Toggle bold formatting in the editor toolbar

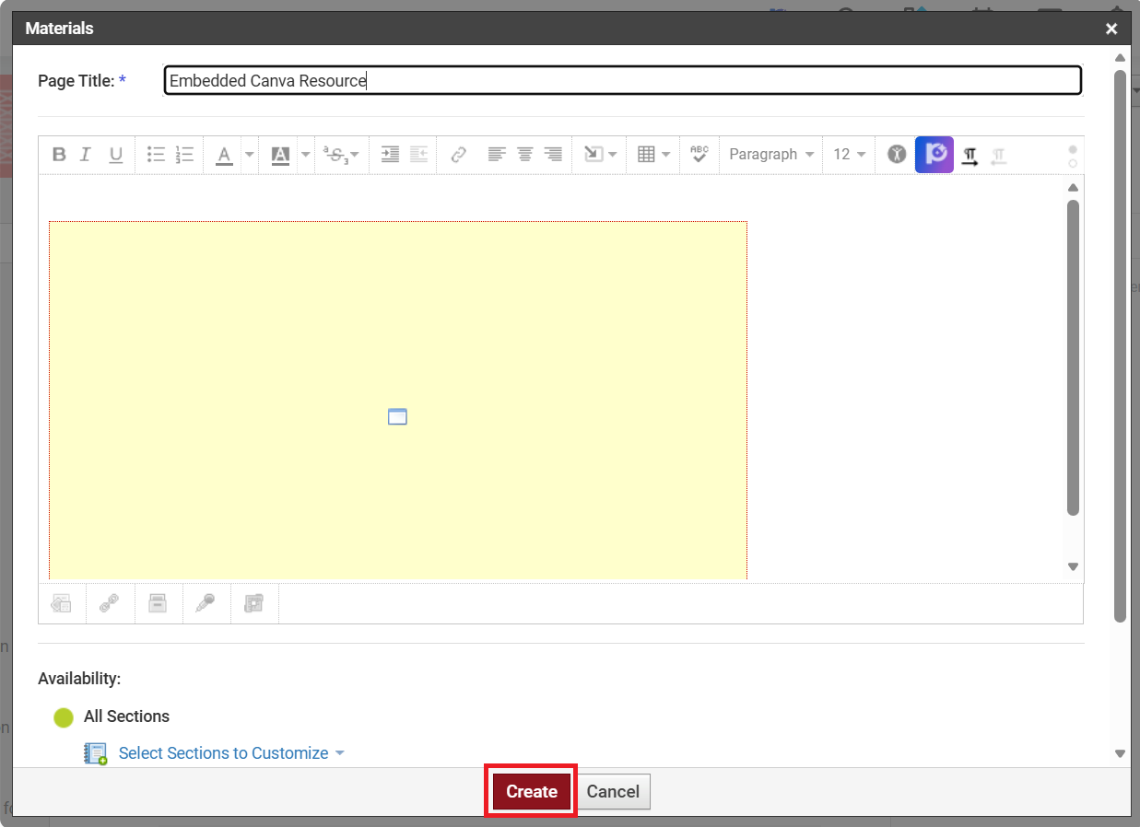point(59,155)
